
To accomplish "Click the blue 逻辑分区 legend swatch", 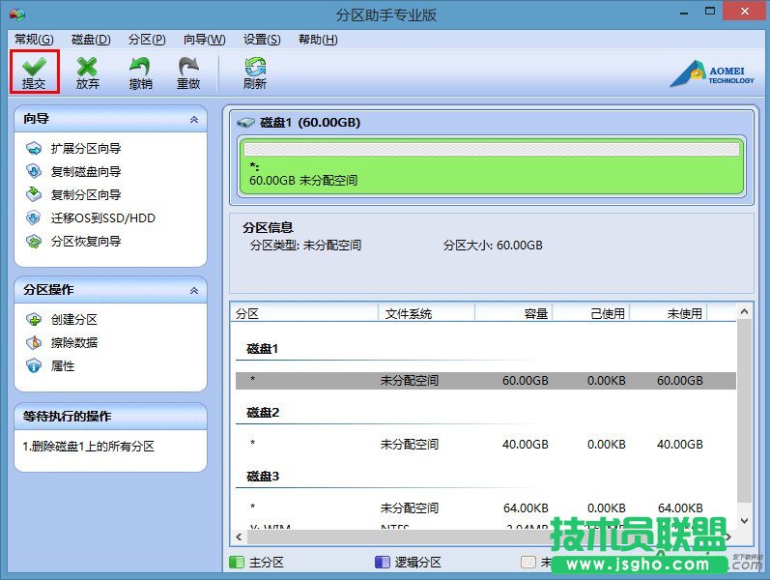I will coord(382,562).
